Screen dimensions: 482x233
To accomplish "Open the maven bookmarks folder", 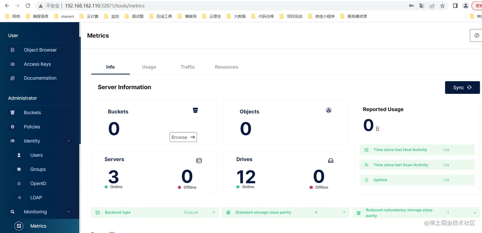I will coord(64,16).
